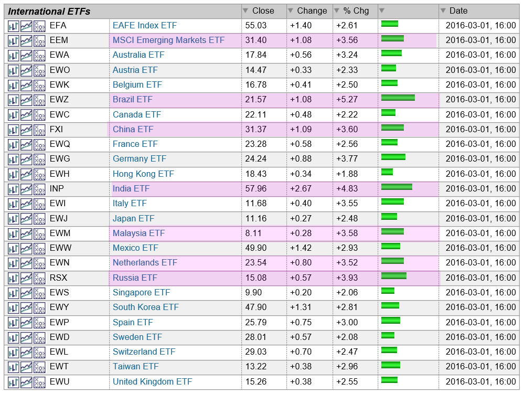Open the line chart icon for EWZ
This screenshot has height=394, width=525.
click(x=26, y=100)
